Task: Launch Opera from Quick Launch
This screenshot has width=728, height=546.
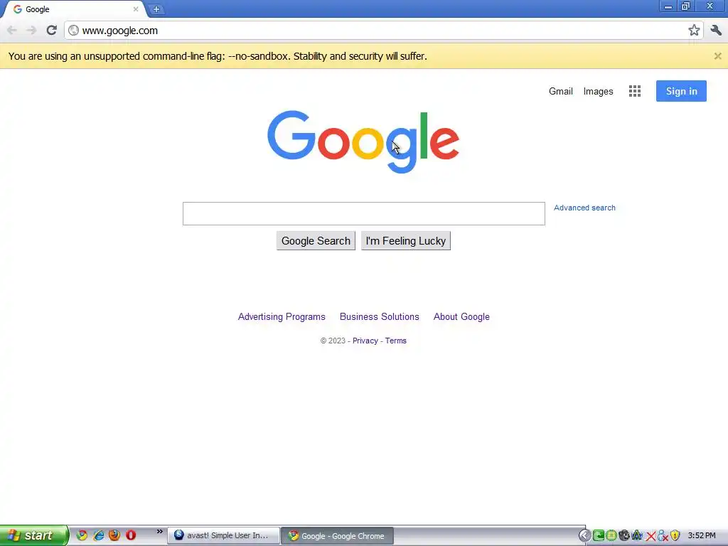Action: point(131,535)
